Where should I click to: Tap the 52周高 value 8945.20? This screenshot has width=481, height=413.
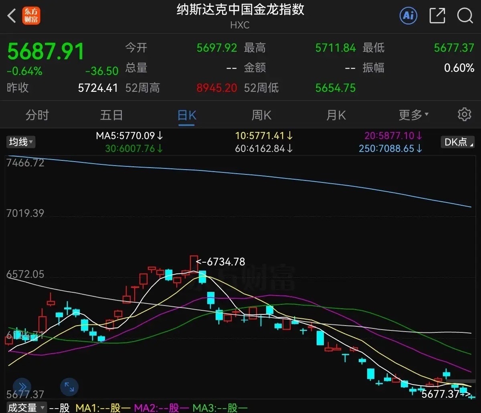[217, 88]
